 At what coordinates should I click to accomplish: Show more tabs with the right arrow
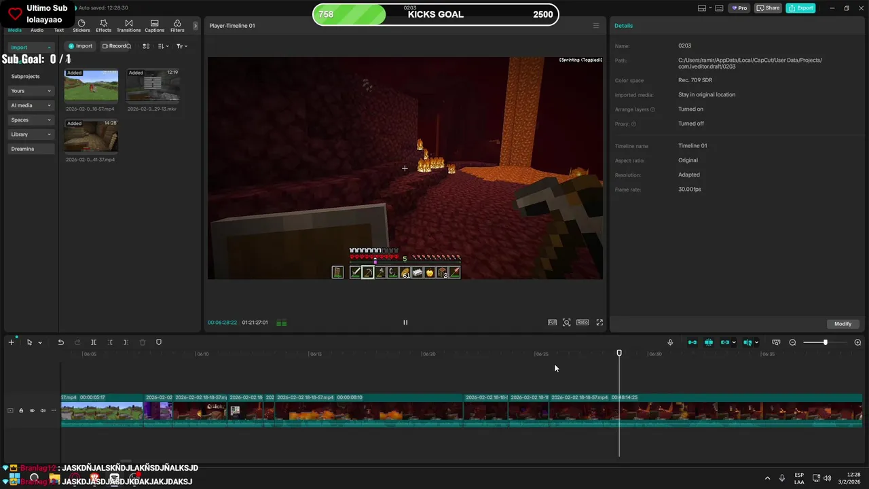coord(196,26)
